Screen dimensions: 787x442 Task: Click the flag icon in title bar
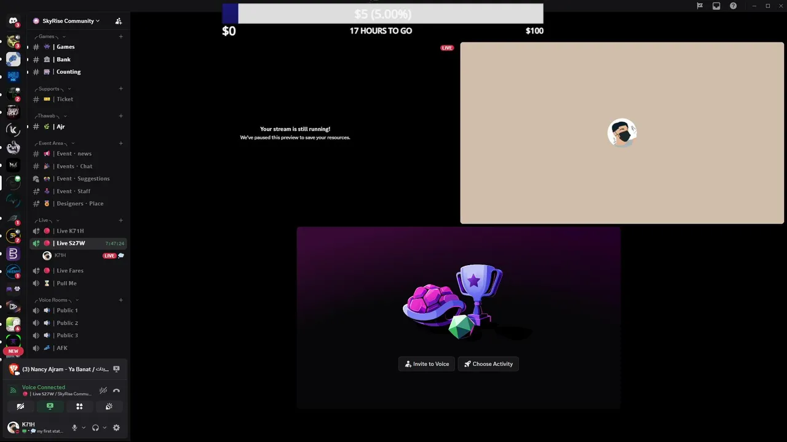(x=700, y=6)
